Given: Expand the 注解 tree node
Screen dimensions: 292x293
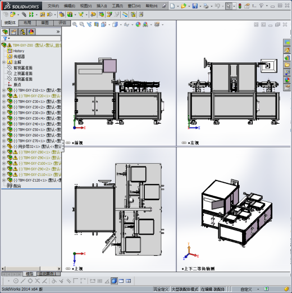Looking at the screenshot, I should pos(4,62).
